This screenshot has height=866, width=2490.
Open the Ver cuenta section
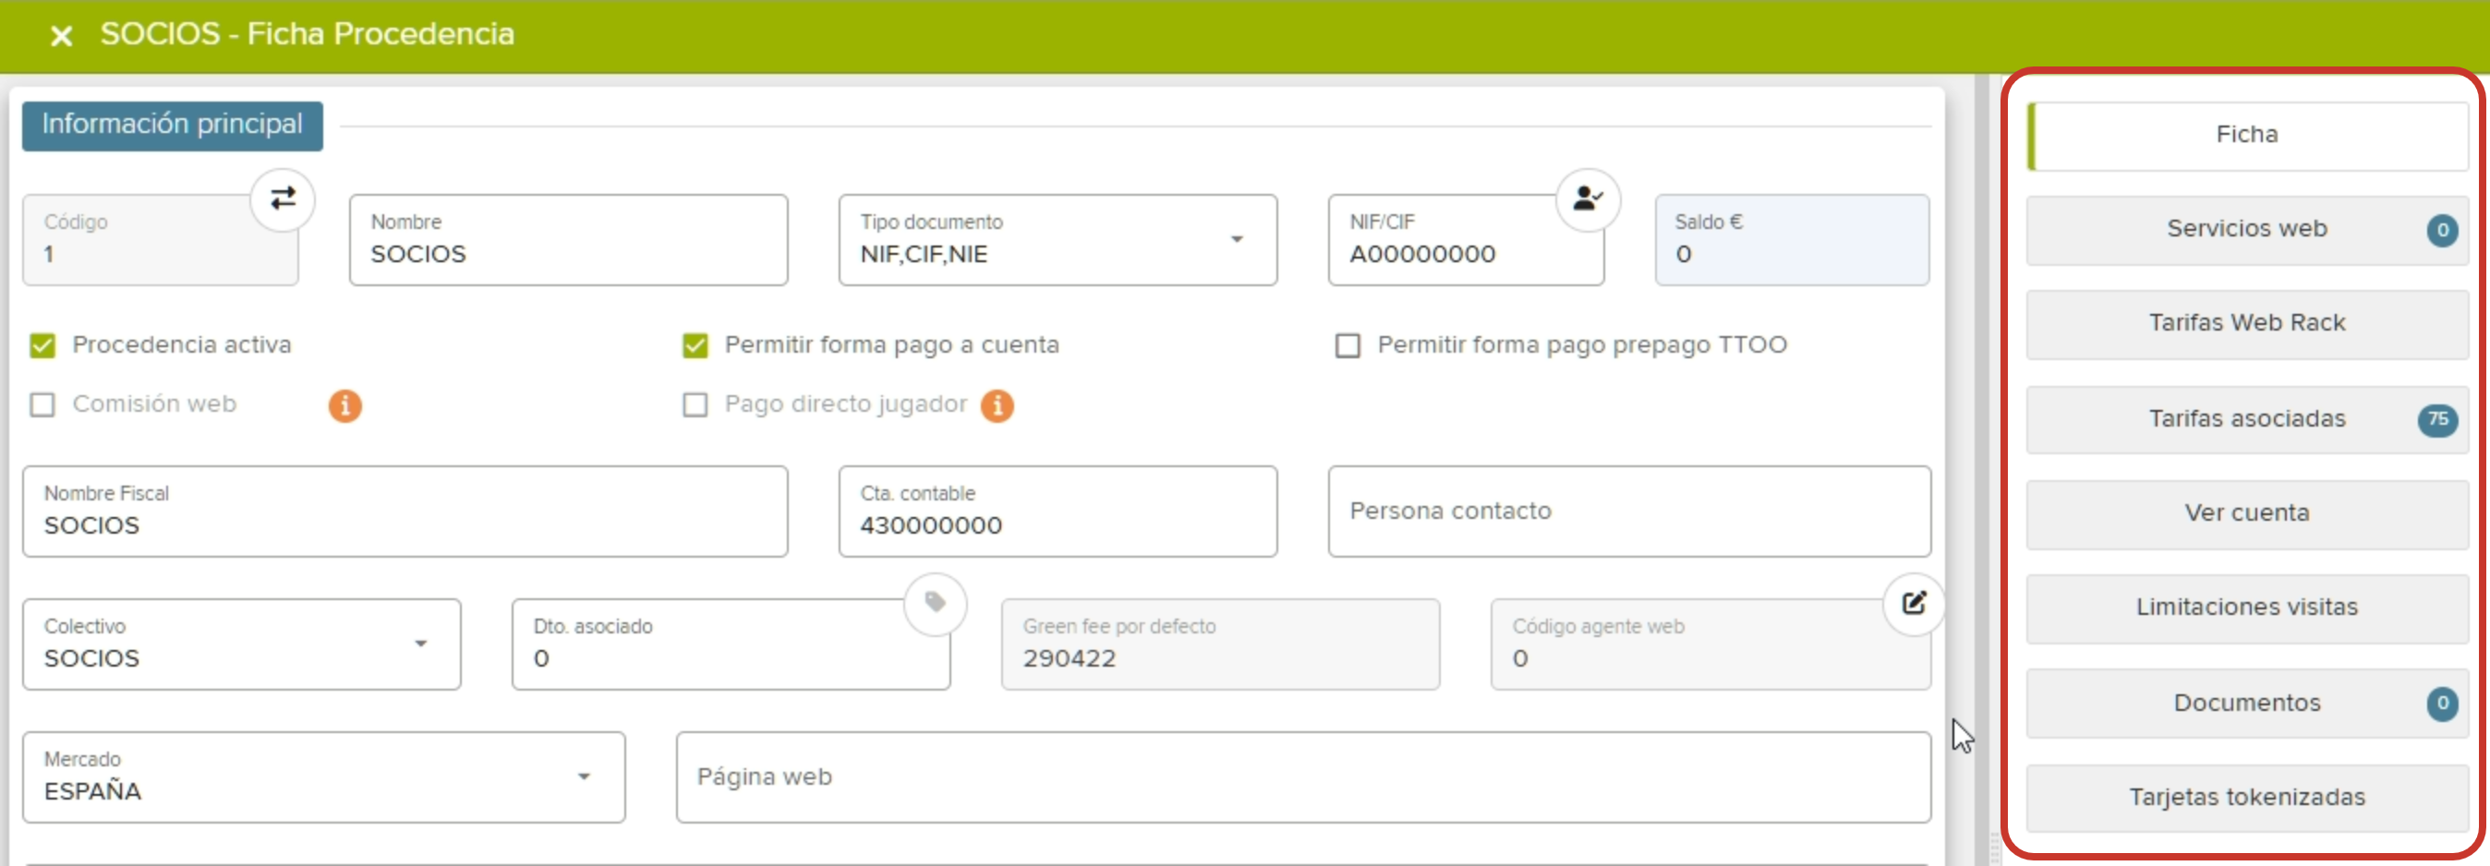2247,513
